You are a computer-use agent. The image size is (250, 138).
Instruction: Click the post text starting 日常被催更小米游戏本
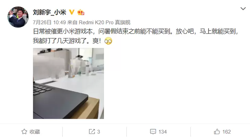[136, 32]
